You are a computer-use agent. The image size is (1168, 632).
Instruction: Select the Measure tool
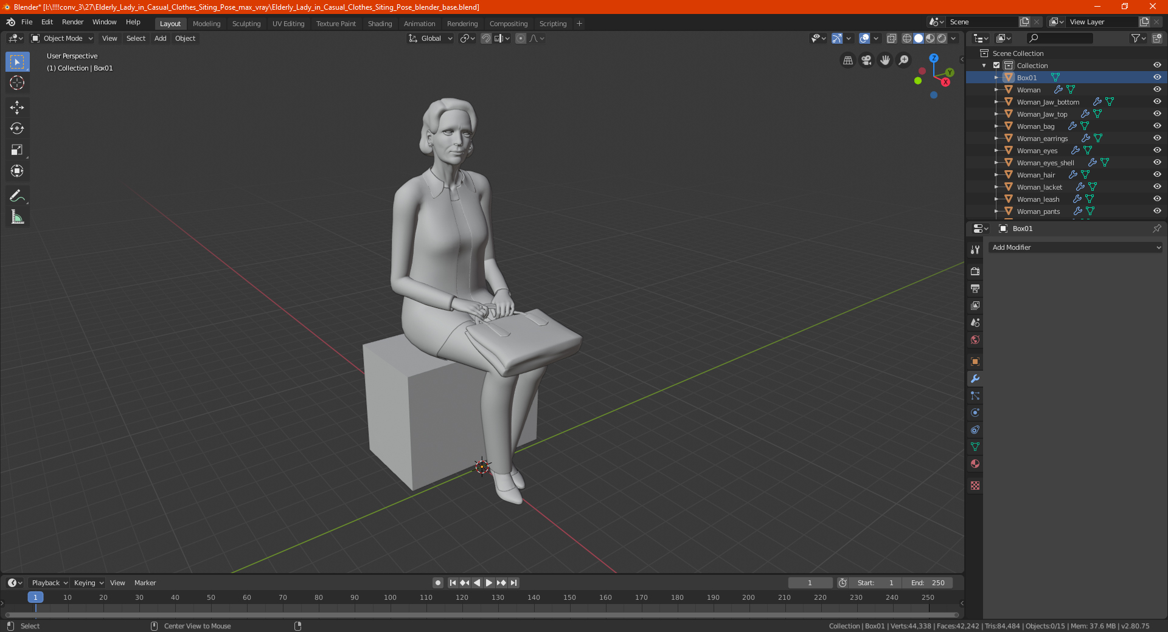pos(17,217)
